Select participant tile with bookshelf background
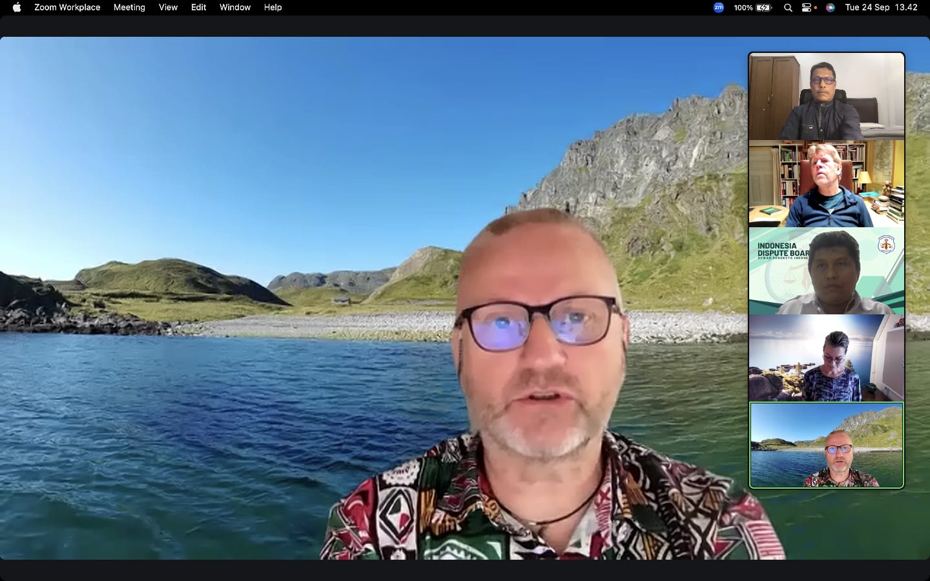930x581 pixels. pos(827,184)
